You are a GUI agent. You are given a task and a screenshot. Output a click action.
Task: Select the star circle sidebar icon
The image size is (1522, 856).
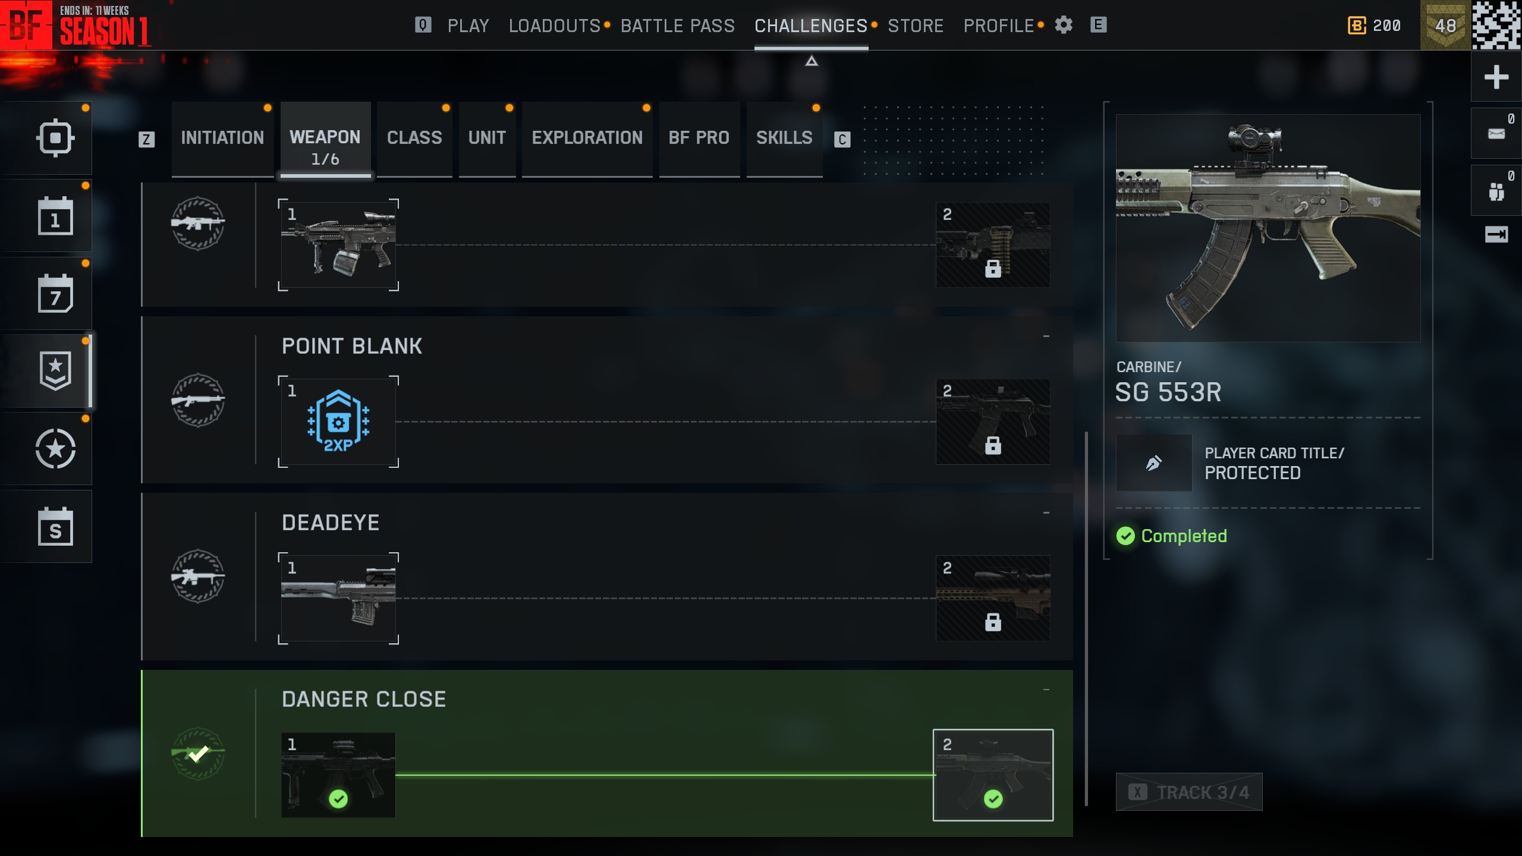(55, 449)
